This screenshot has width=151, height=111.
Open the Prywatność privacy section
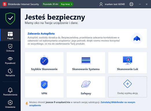click(x=10, y=60)
